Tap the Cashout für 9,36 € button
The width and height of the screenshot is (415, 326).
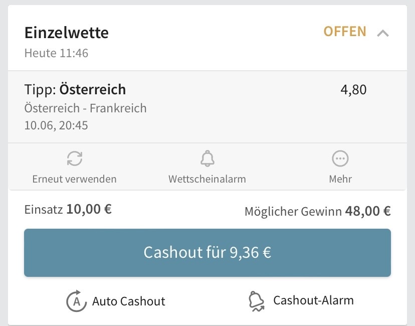click(207, 253)
